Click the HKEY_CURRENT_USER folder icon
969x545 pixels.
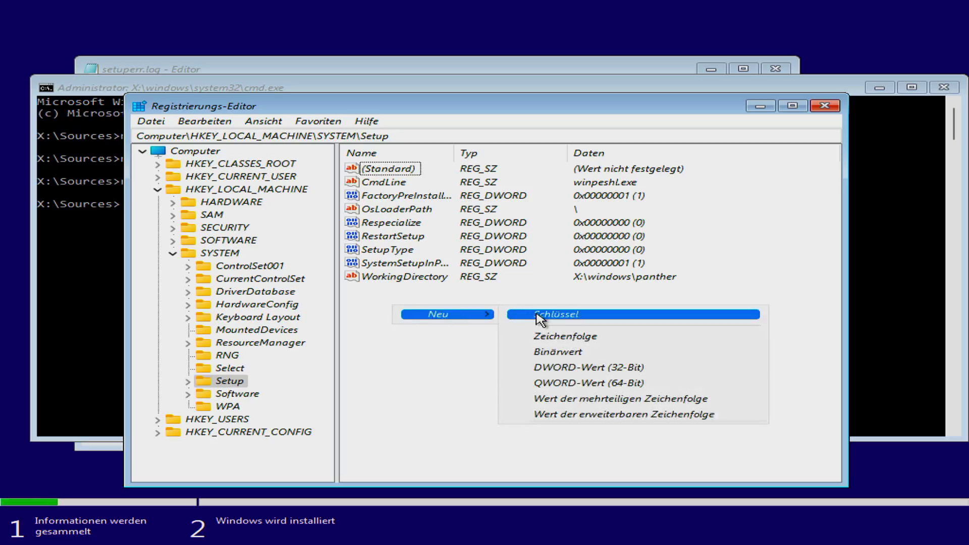(173, 176)
